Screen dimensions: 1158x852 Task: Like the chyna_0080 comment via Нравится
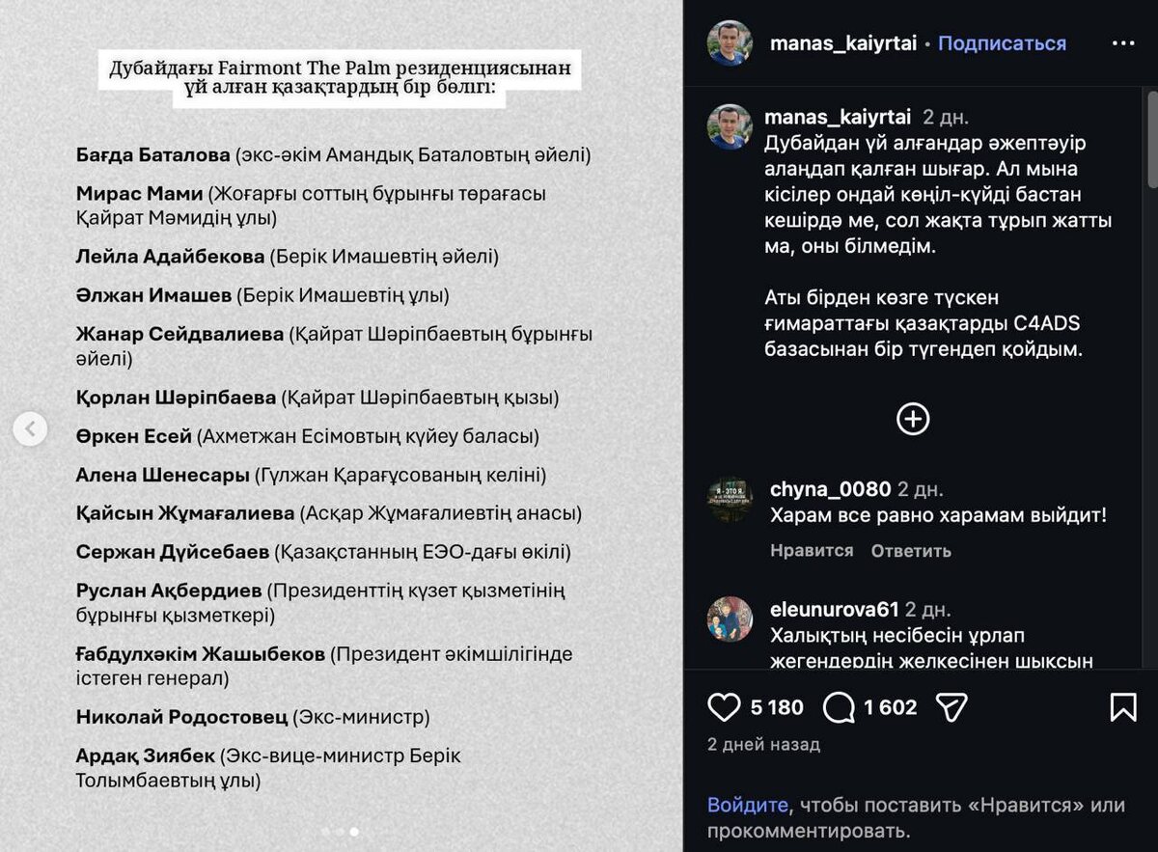tap(812, 550)
